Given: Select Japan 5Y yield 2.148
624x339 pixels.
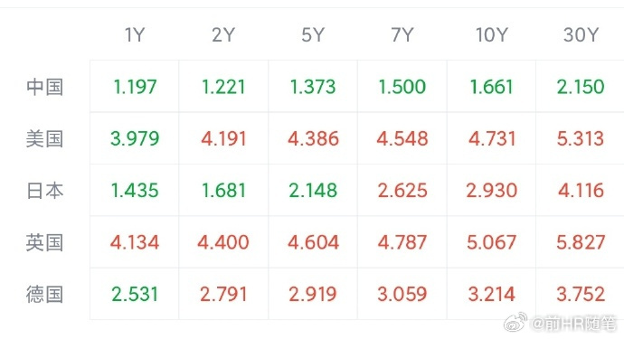Looking at the screenshot, I should point(313,190).
